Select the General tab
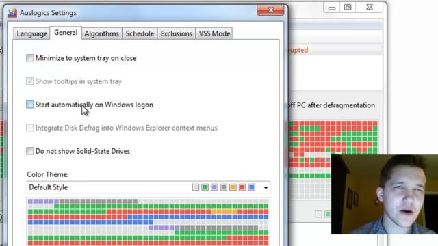438x246 pixels. (x=66, y=33)
